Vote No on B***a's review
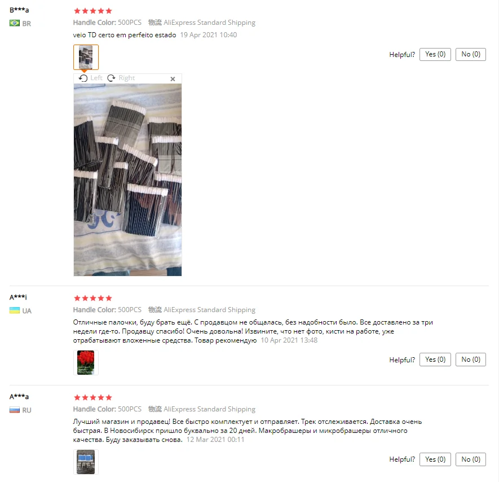 471,54
